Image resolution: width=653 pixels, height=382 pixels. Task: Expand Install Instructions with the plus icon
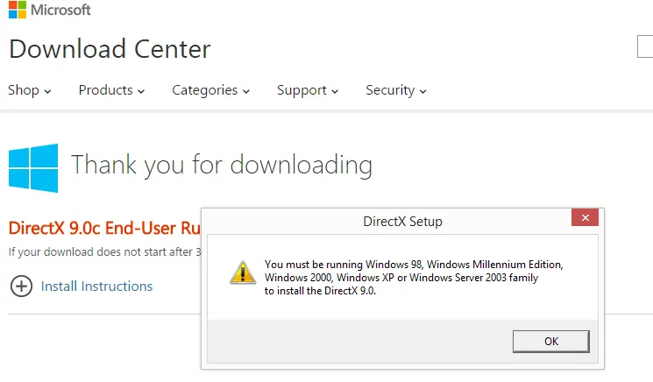21,286
